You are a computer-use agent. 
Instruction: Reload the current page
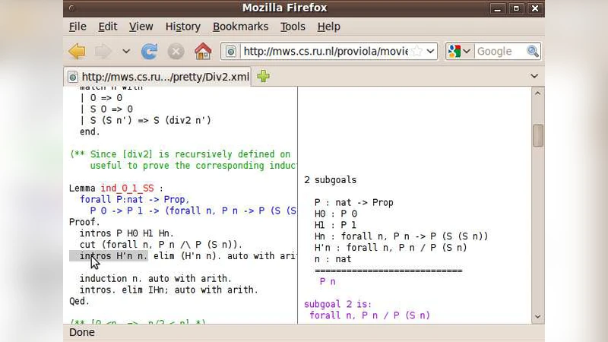click(x=149, y=51)
